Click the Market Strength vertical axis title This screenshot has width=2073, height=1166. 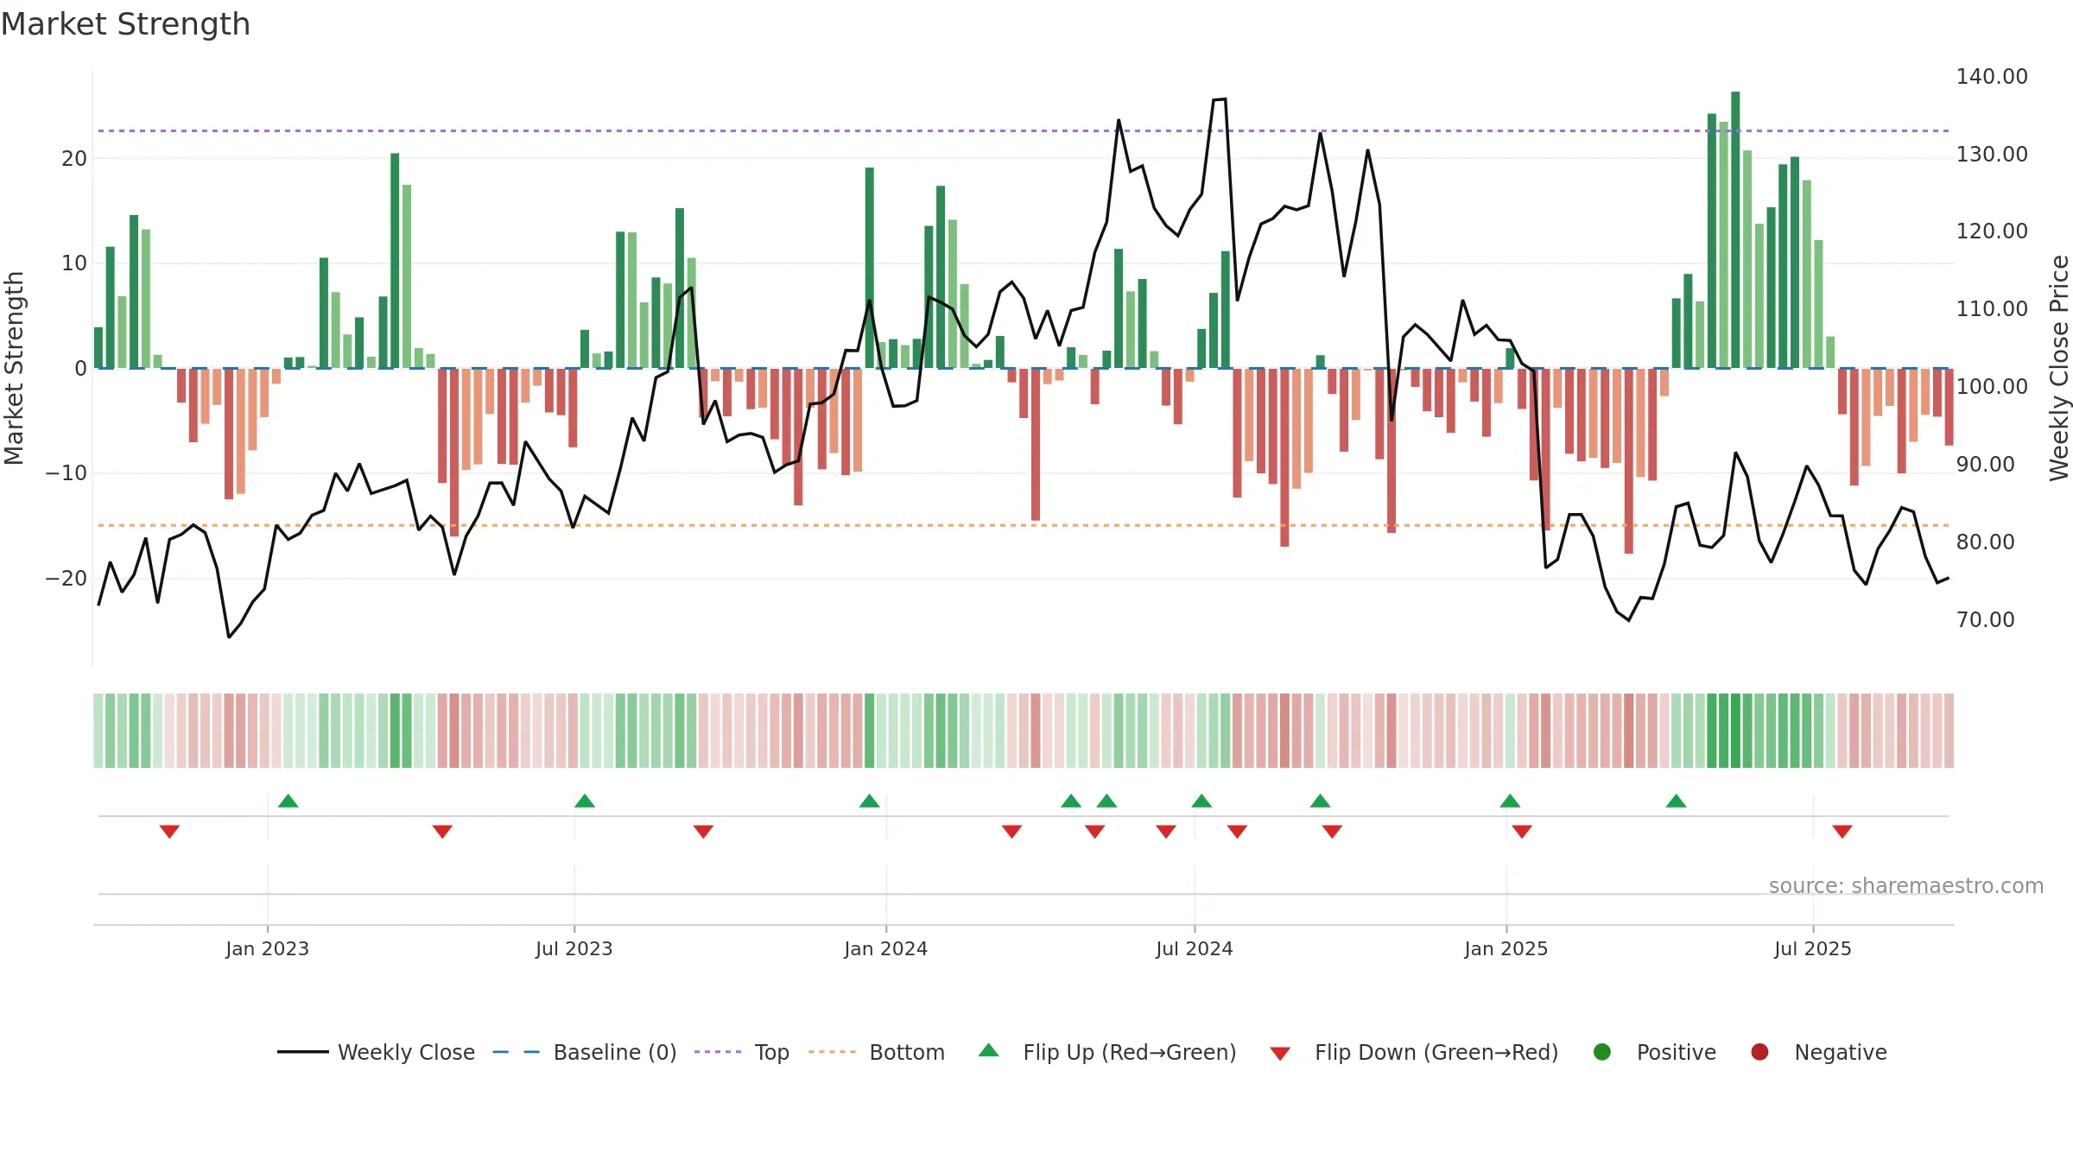point(14,368)
